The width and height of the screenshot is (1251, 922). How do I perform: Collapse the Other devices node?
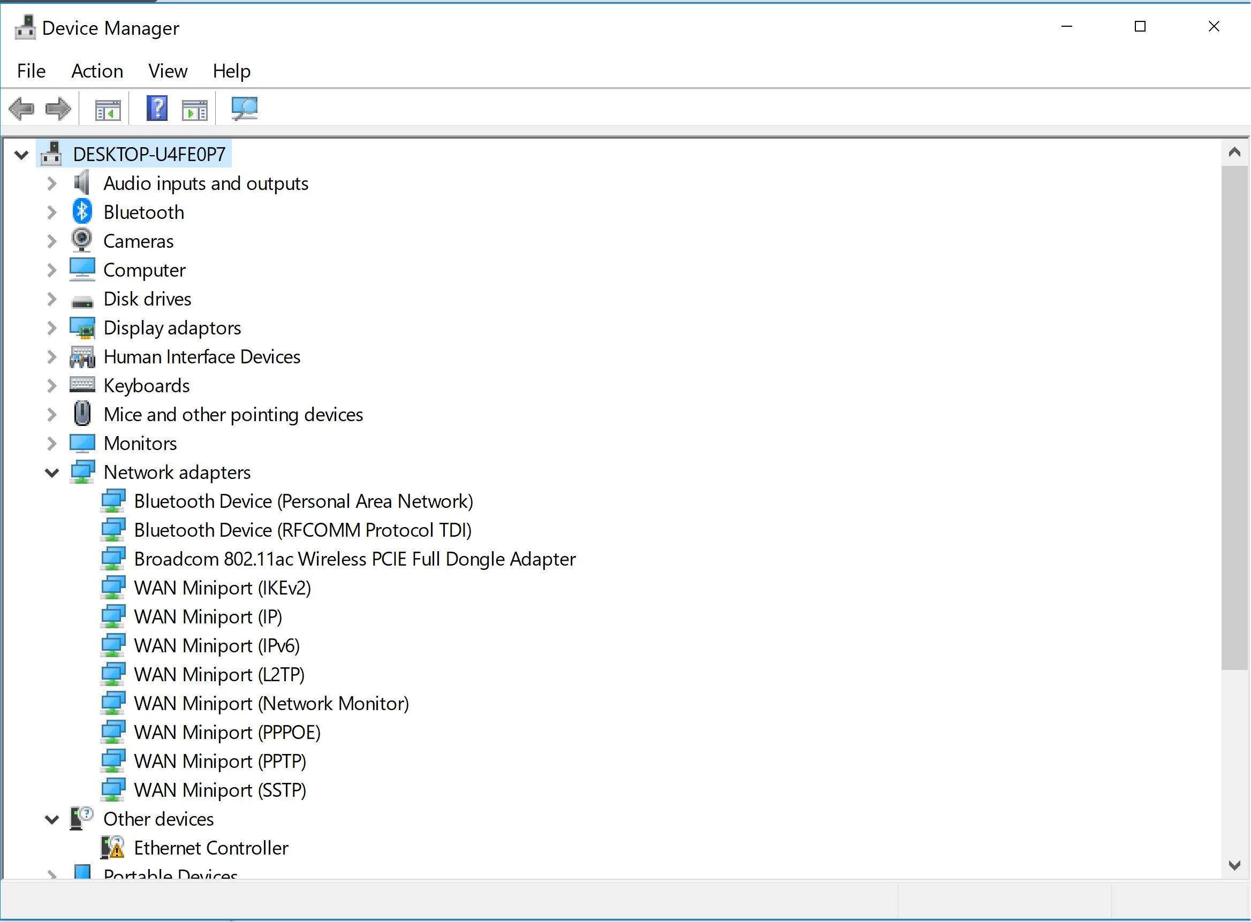[x=51, y=819]
